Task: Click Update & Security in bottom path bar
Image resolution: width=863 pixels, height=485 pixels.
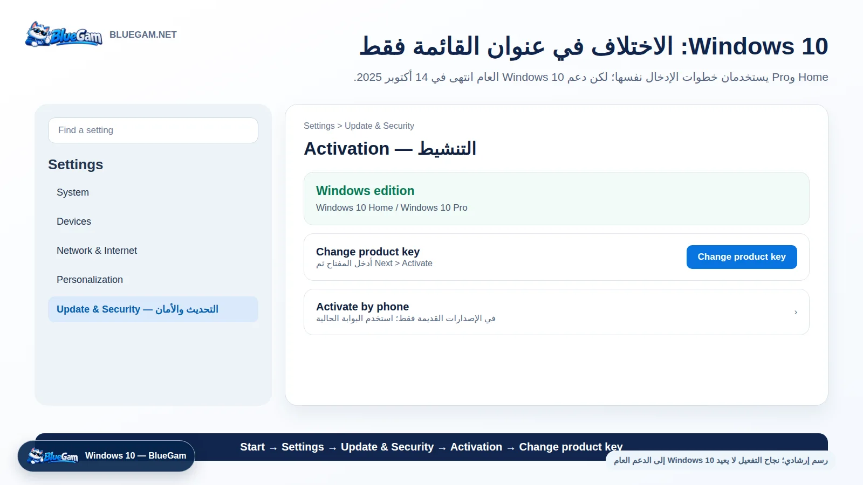Action: 387,447
